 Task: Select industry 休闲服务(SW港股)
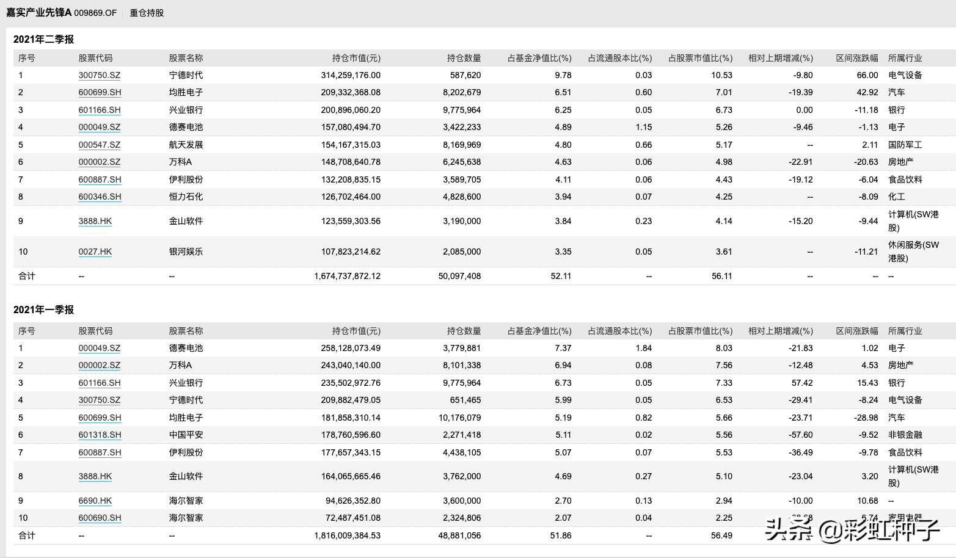[914, 252]
